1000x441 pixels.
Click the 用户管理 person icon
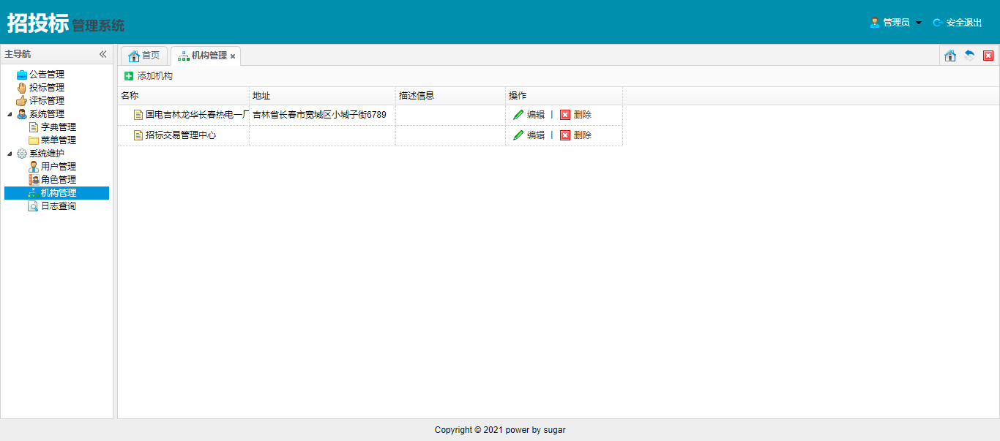[34, 167]
